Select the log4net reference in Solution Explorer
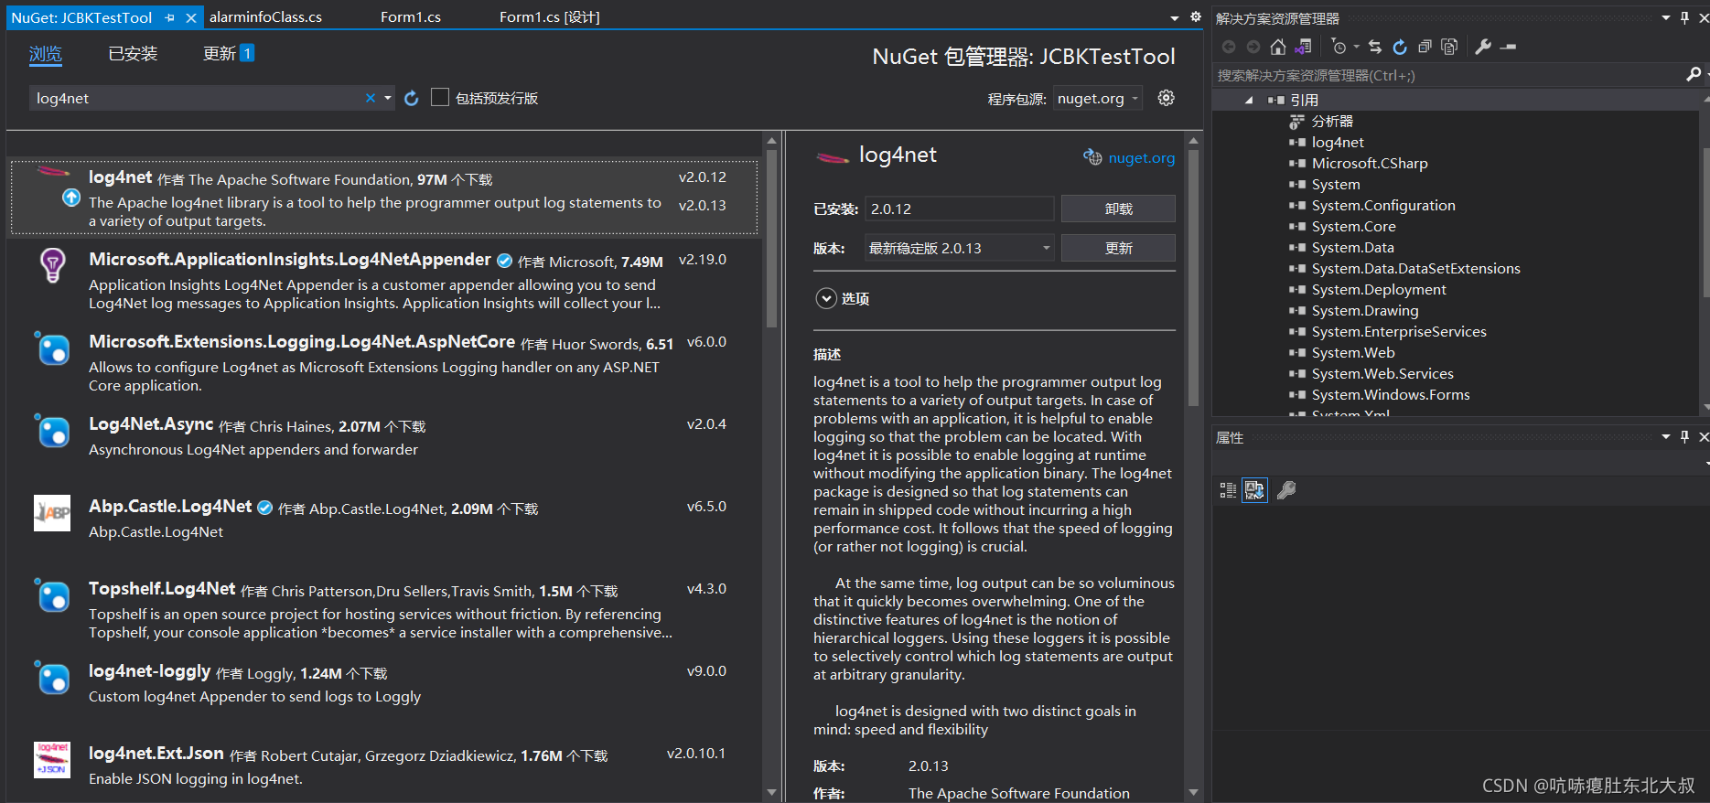 point(1337,143)
